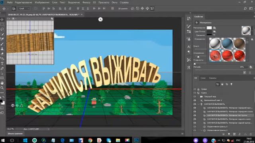Filter 3D panel by lights
This screenshot has height=143, width=255.
[231, 84]
